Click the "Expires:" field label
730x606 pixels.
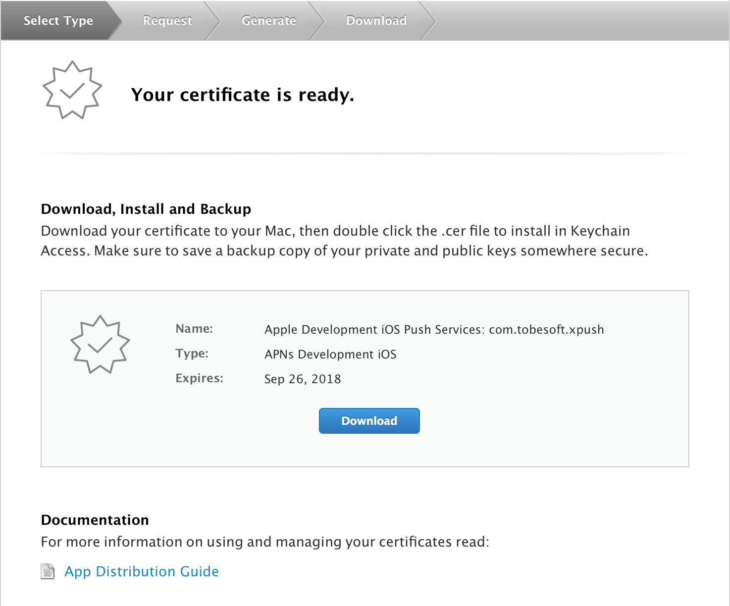click(x=200, y=378)
